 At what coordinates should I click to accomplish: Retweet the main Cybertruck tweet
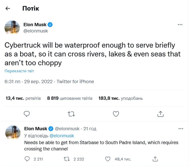[71, 113]
